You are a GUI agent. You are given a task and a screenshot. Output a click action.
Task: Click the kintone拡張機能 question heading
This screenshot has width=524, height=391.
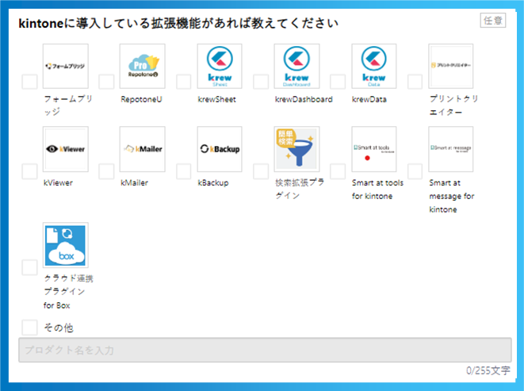pos(178,24)
